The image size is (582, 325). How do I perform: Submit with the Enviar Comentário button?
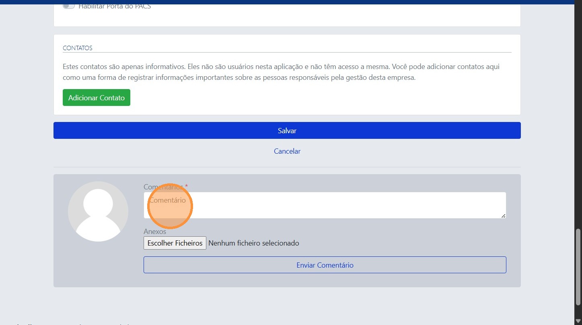coord(325,265)
